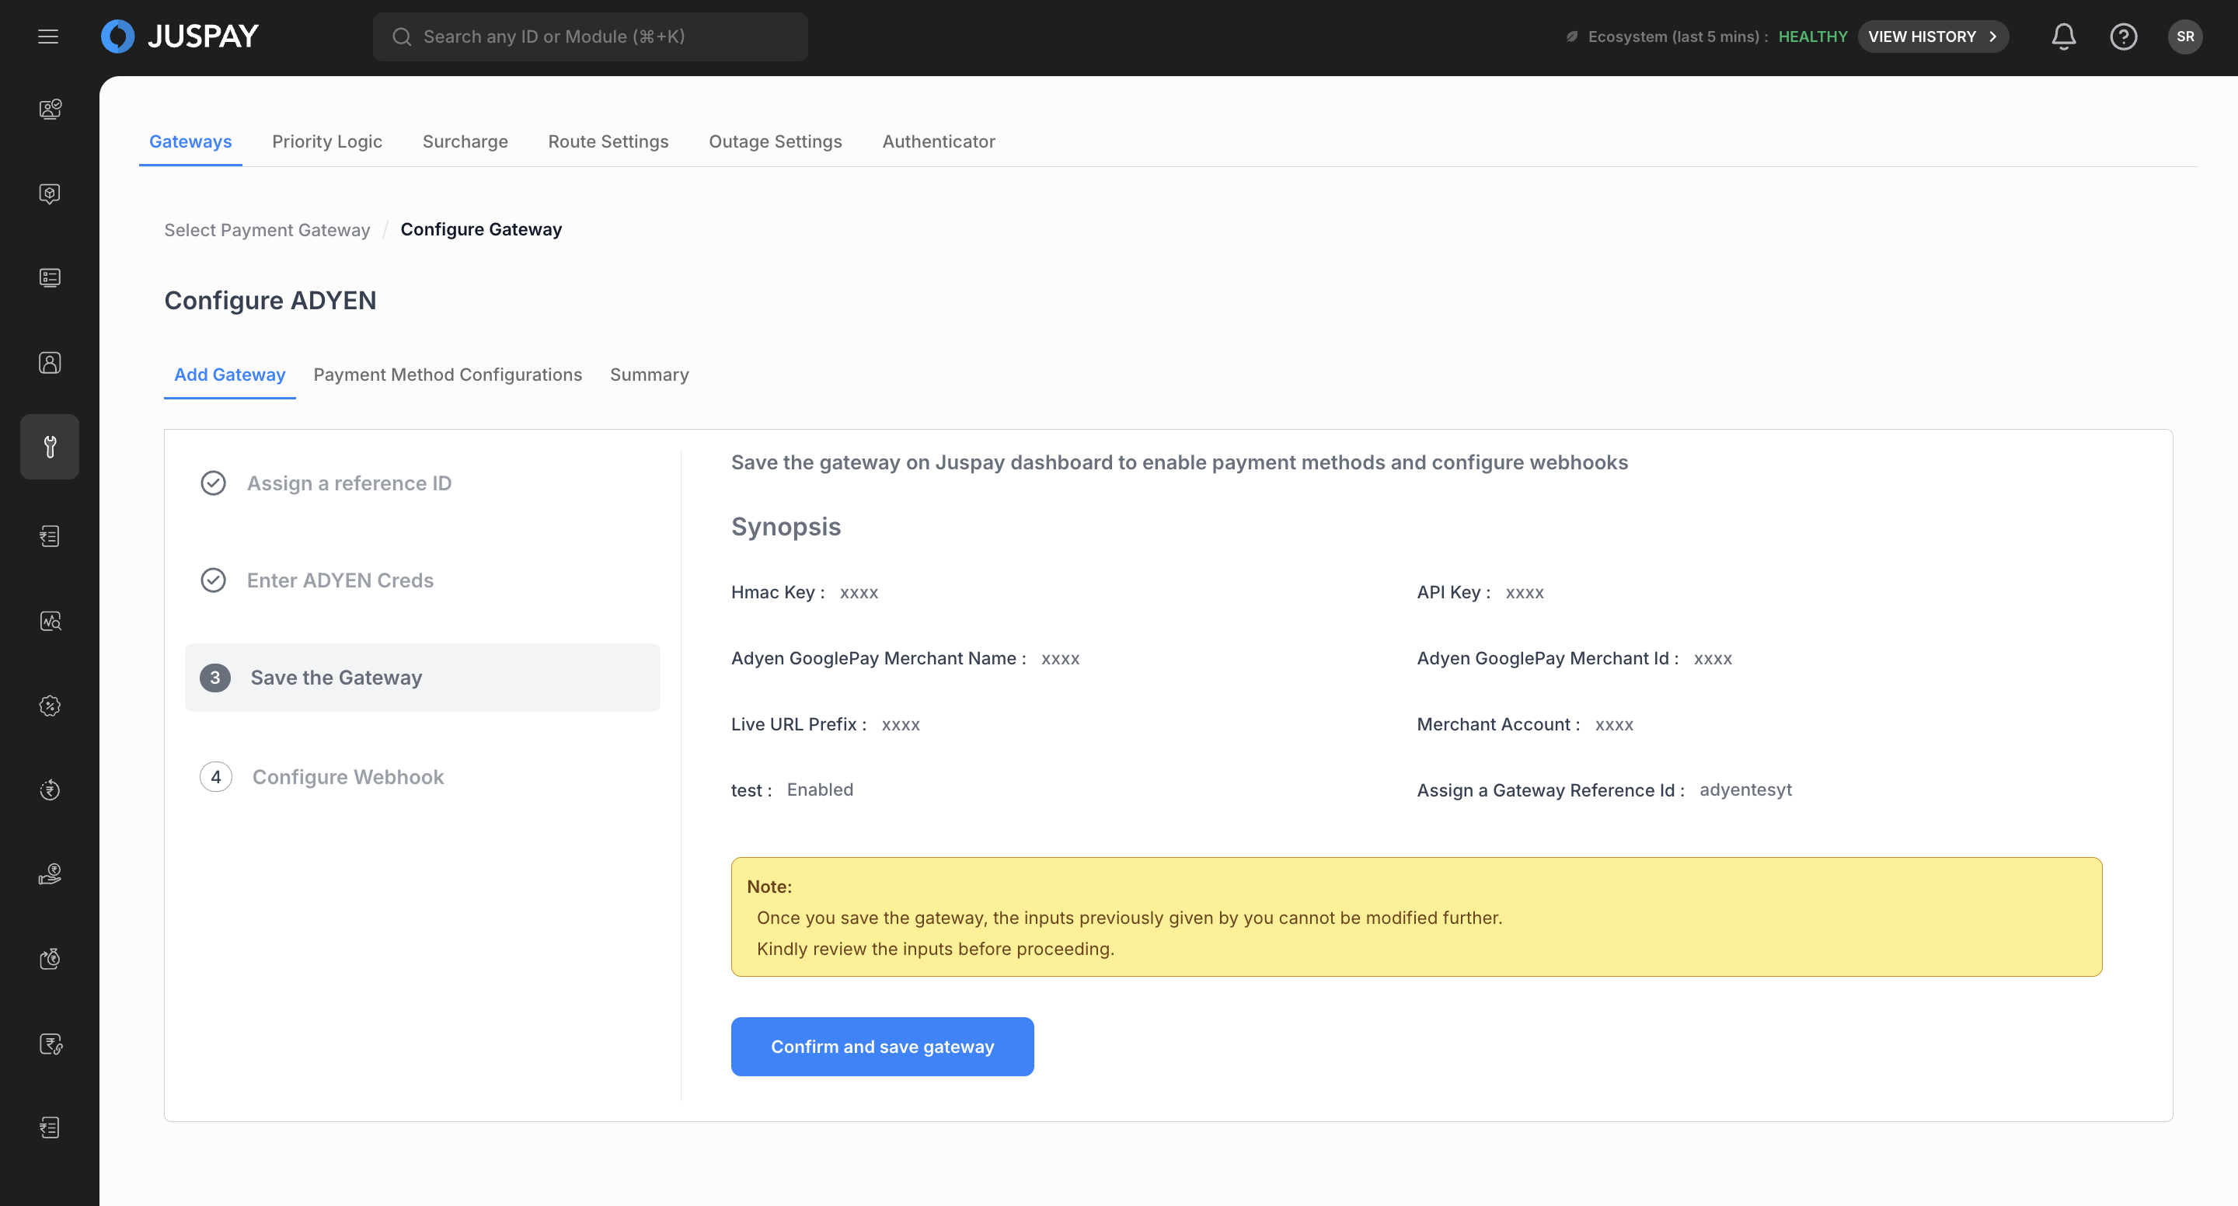The height and width of the screenshot is (1206, 2238).
Task: Focus the Search any ID or Module field
Action: 591,37
